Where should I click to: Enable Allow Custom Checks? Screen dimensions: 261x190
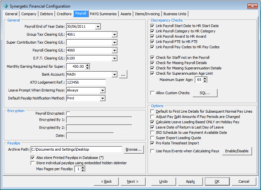[x=152, y=93]
